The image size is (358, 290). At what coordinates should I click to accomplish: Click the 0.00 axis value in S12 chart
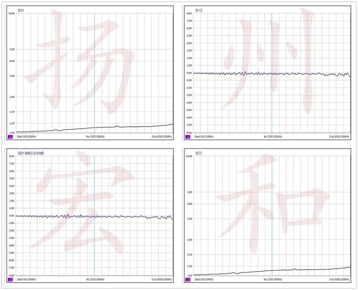coord(189,73)
